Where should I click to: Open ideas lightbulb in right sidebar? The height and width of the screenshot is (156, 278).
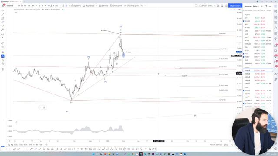[275, 39]
